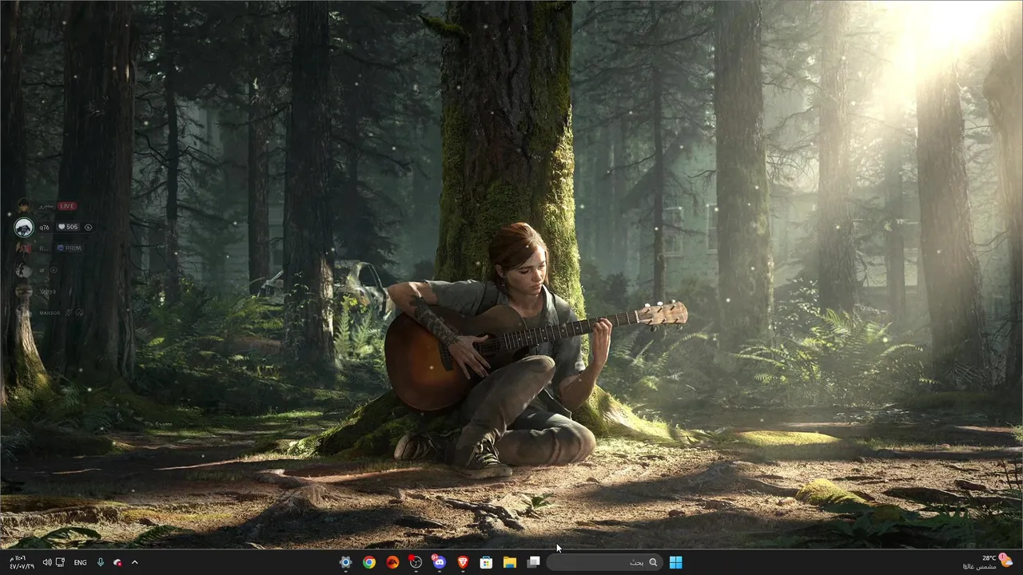Select the q76 user avatar in the overlay
The width and height of the screenshot is (1023, 575).
(x=24, y=228)
